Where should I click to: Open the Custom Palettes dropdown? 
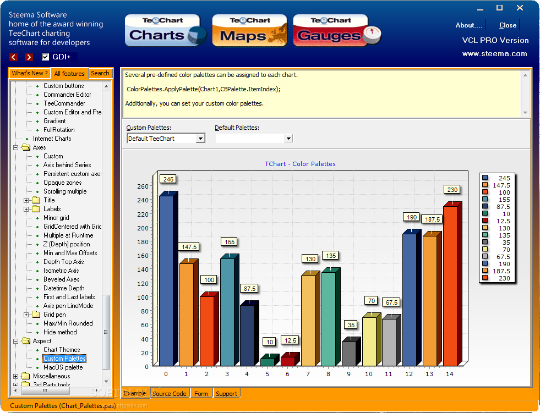[200, 139]
